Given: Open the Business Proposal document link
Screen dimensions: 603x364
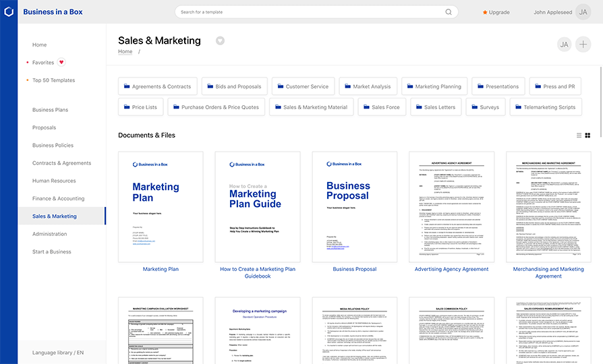Looking at the screenshot, I should click(355, 269).
